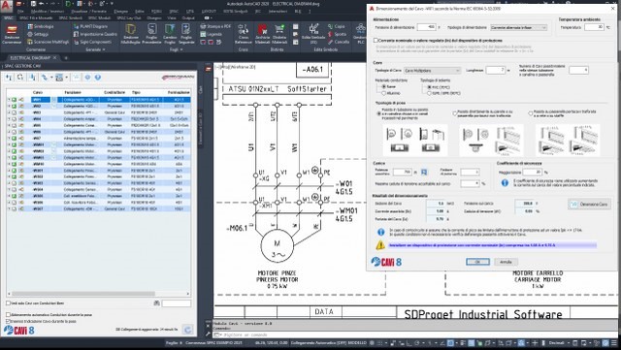
Task: Click Annulla in the cable sizing dialog
Action: click(x=506, y=262)
